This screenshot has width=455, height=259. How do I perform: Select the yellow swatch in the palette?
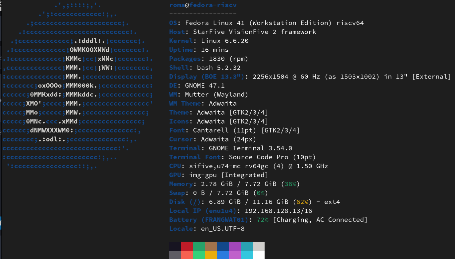coord(211,255)
